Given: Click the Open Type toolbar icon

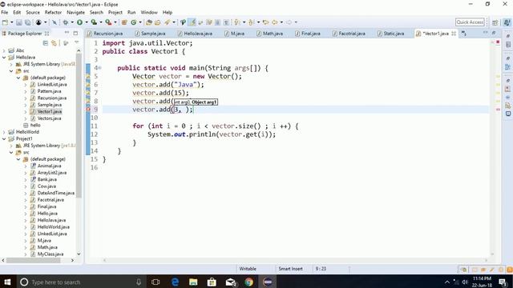Looking at the screenshot, I should point(149,22).
